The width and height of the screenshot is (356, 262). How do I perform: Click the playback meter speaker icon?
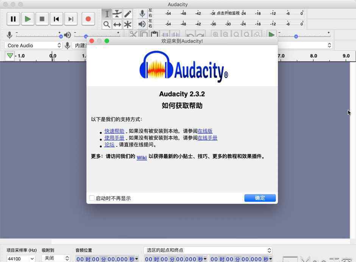pos(142,24)
